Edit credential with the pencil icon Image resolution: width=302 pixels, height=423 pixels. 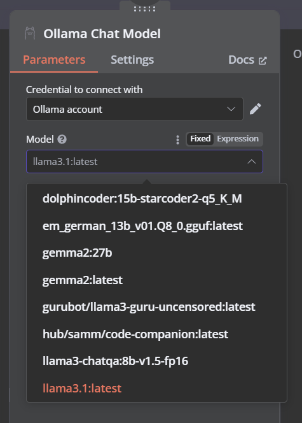click(x=255, y=109)
